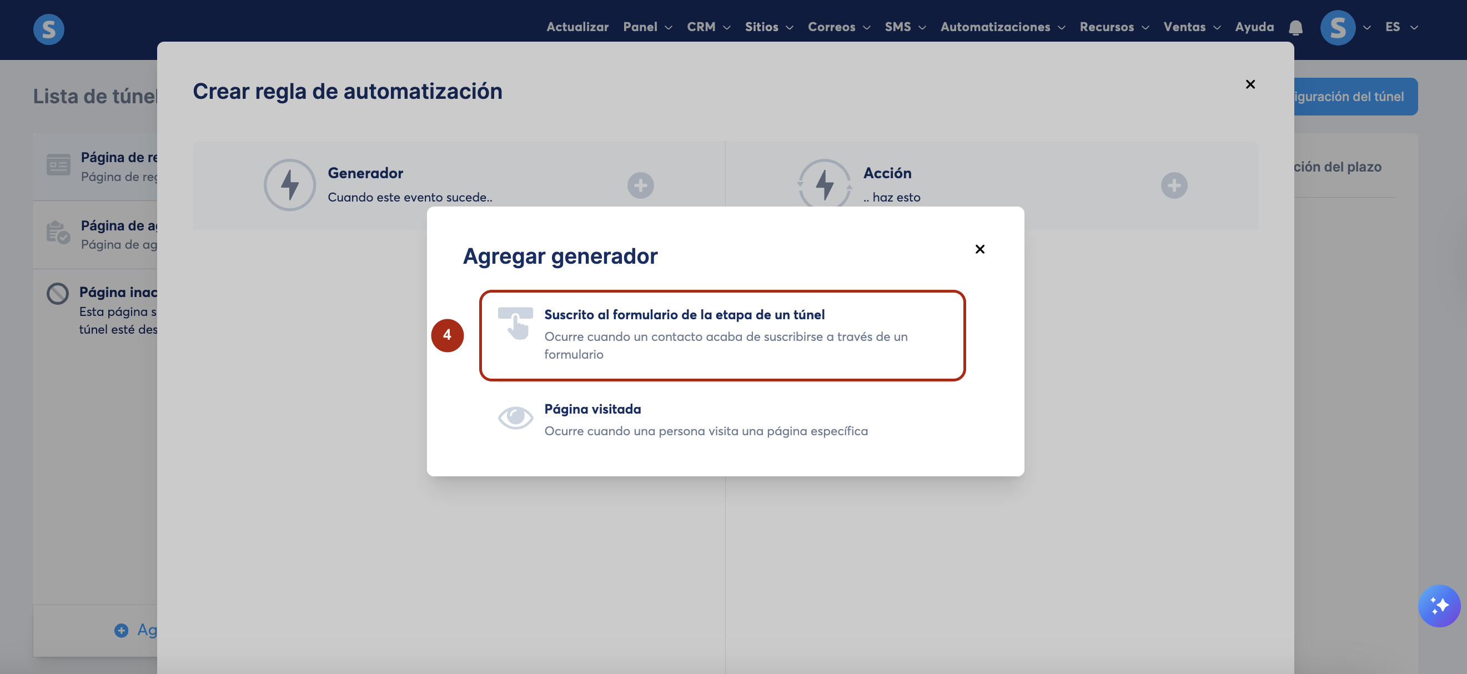
Task: Open the Actualizar menu item
Action: 577,27
